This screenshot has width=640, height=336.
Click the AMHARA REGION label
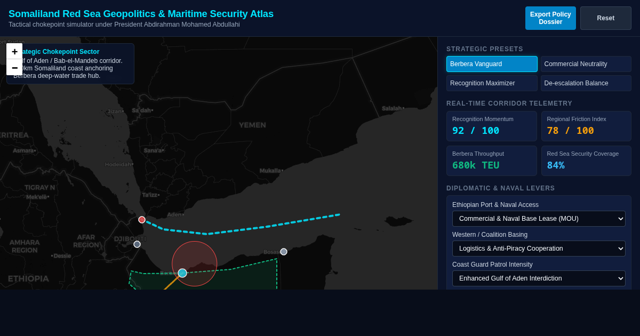(25, 246)
